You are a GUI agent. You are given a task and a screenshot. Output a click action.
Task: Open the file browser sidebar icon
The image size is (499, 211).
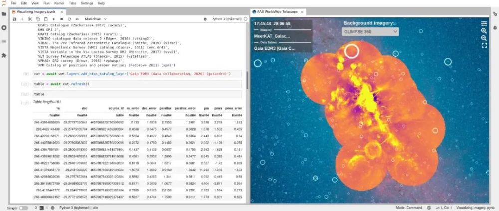coord(4,14)
